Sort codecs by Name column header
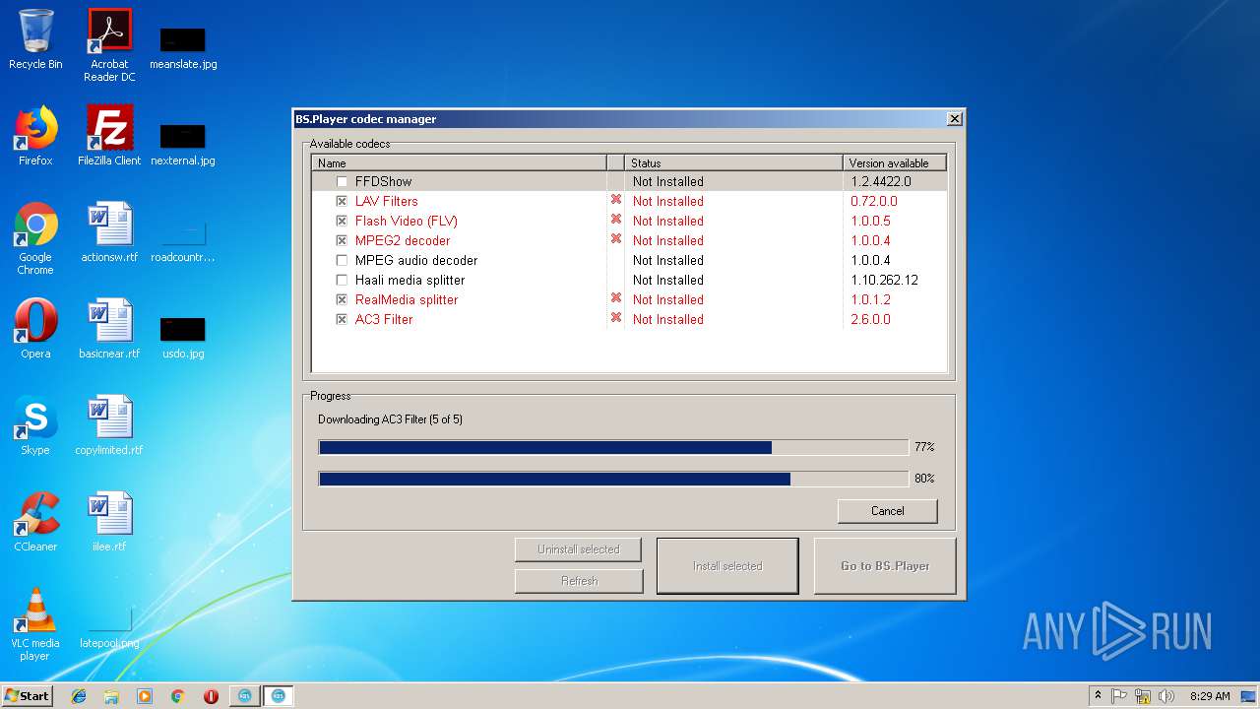 pyautogui.click(x=459, y=162)
